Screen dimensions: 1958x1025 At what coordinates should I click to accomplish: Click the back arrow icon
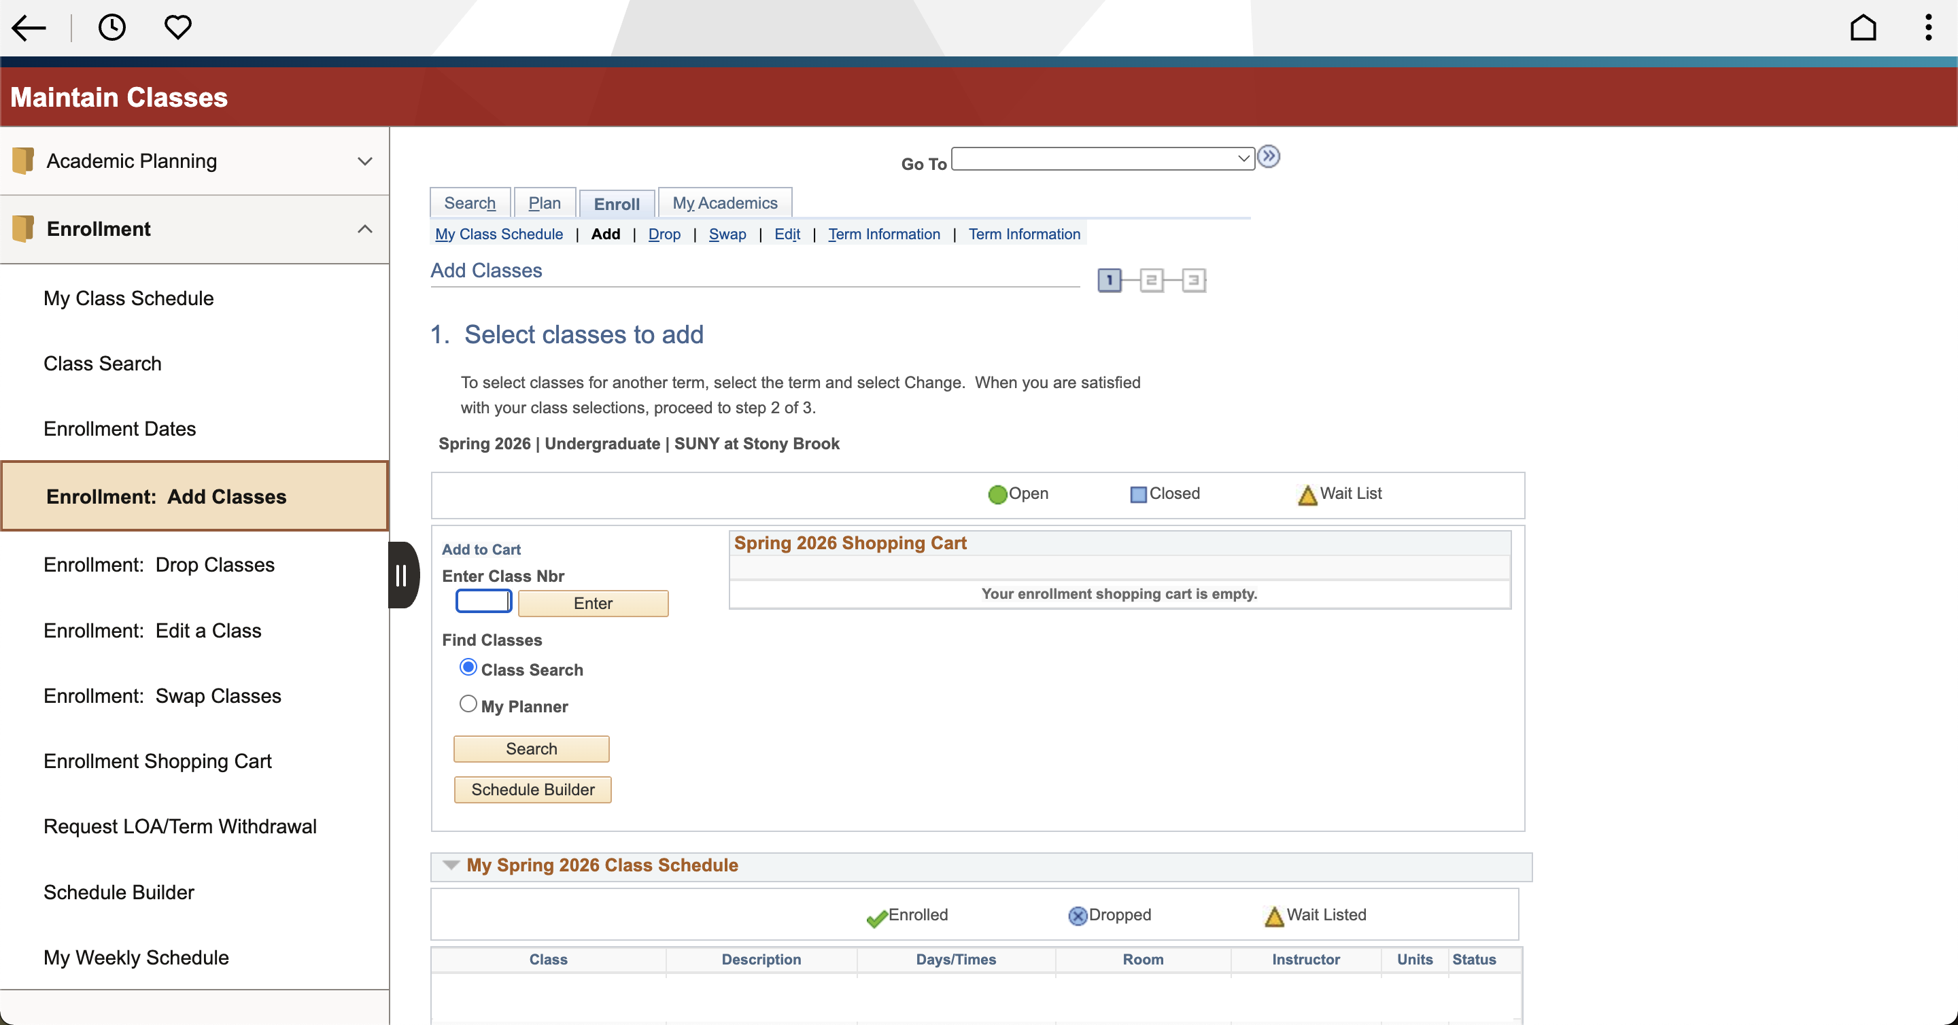click(x=29, y=28)
